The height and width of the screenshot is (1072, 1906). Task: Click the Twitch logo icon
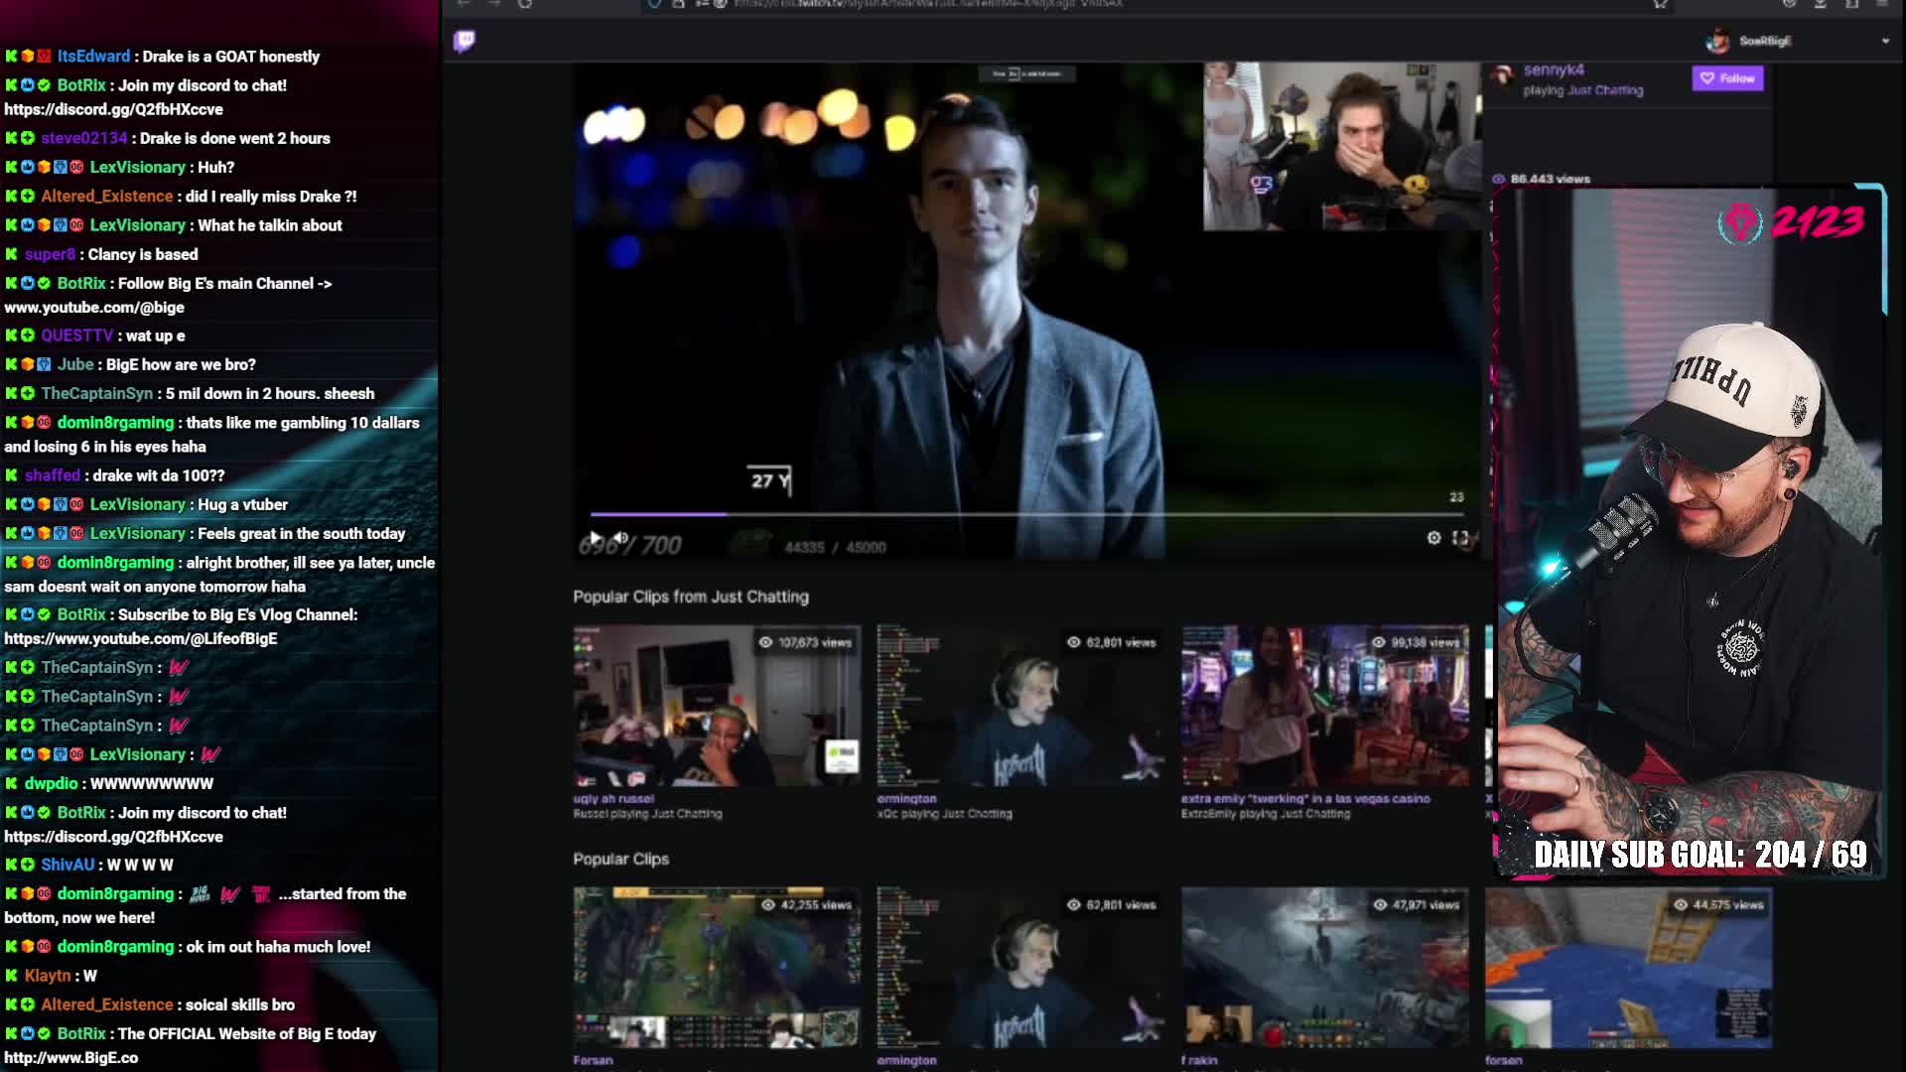point(464,41)
